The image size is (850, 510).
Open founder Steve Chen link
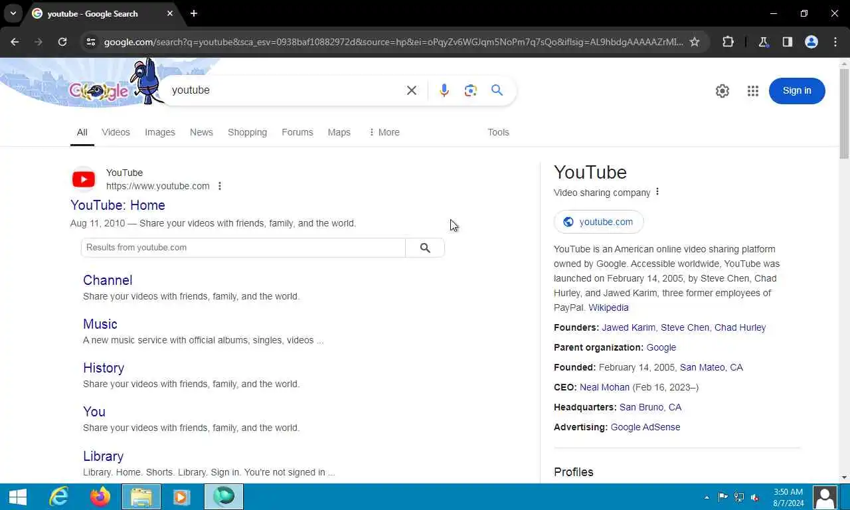pos(685,327)
